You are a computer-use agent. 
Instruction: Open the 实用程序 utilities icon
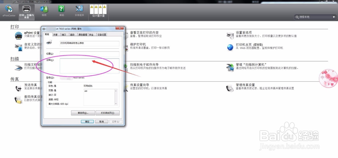79,11
